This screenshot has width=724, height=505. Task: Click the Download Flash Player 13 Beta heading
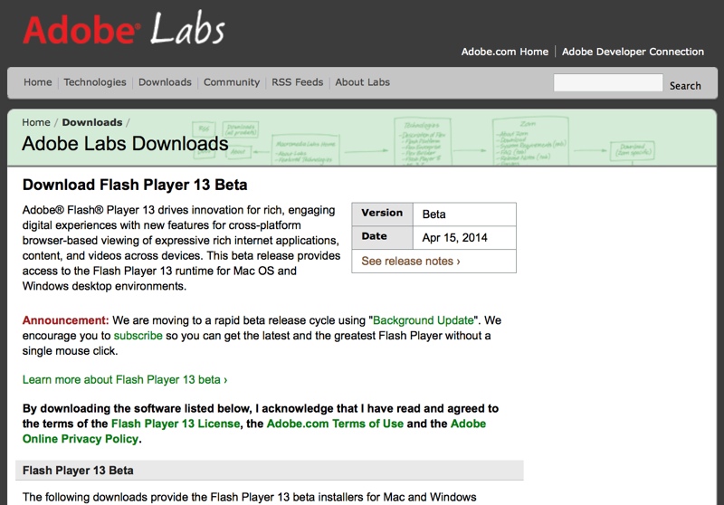135,185
